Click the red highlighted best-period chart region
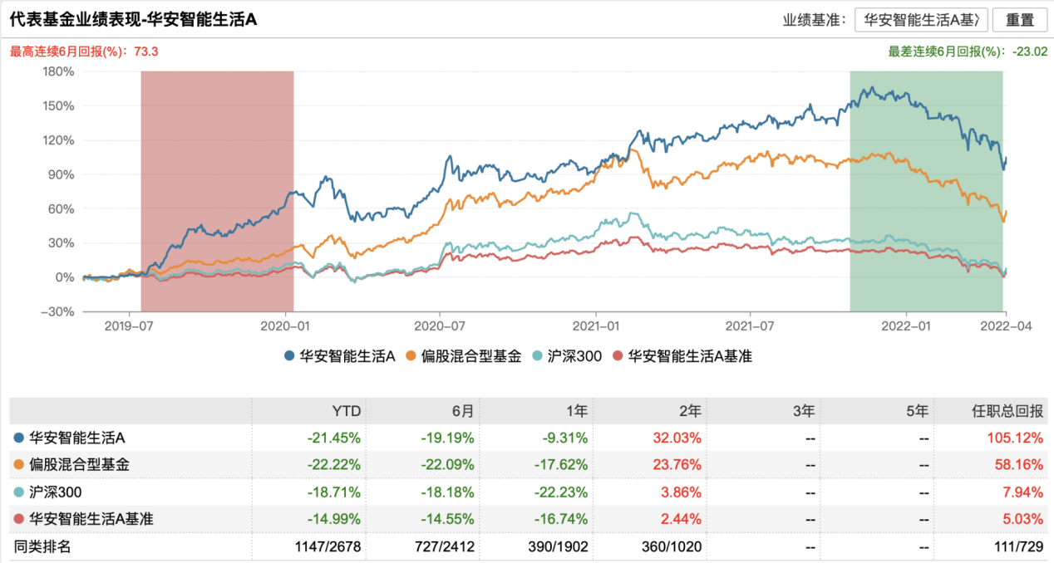The image size is (1054, 563). point(217,191)
